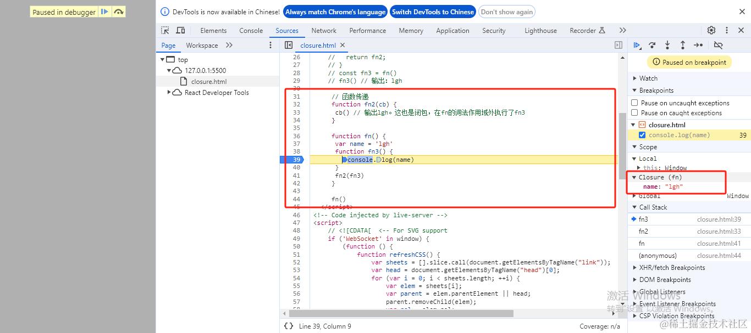Open the Lighthouse tab
Viewport: 751px width, 333px height.
(x=540, y=30)
